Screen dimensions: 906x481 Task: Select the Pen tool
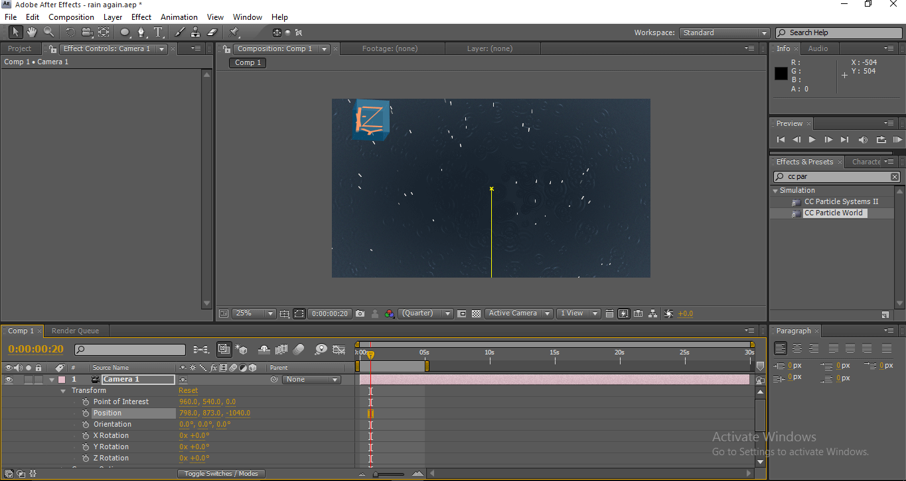141,32
